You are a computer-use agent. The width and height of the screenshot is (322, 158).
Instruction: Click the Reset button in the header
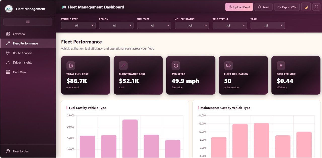pyautogui.click(x=263, y=7)
